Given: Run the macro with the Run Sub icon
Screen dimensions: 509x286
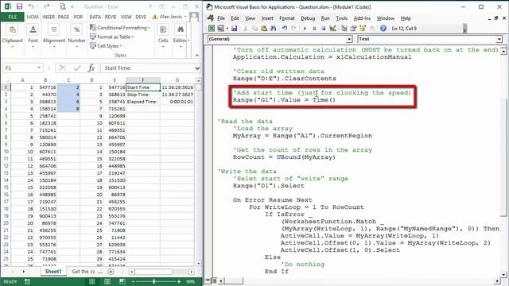Looking at the screenshot, I should click(x=305, y=29).
